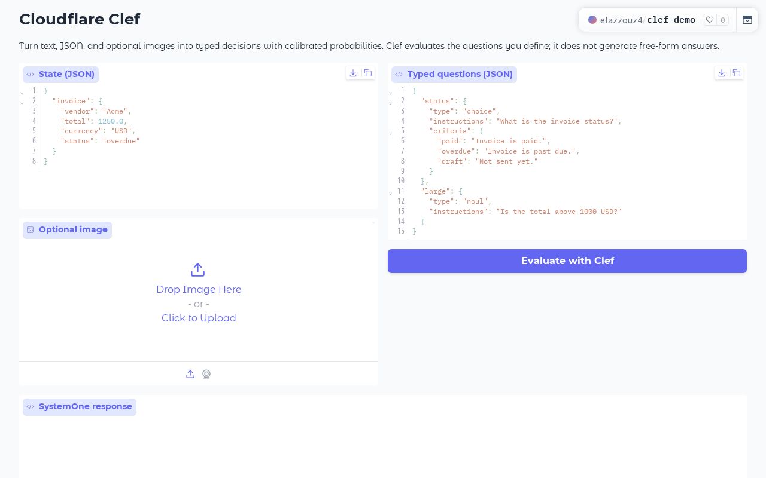Click the "currency": "USD" line
The image size is (766, 478).
pos(98,131)
